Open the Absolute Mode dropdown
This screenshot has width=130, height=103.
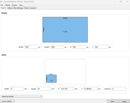pos(22,96)
